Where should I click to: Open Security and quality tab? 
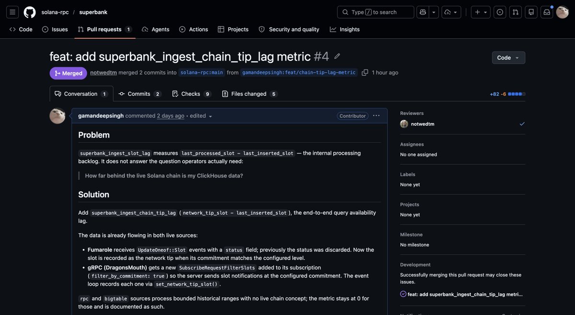tap(289, 29)
